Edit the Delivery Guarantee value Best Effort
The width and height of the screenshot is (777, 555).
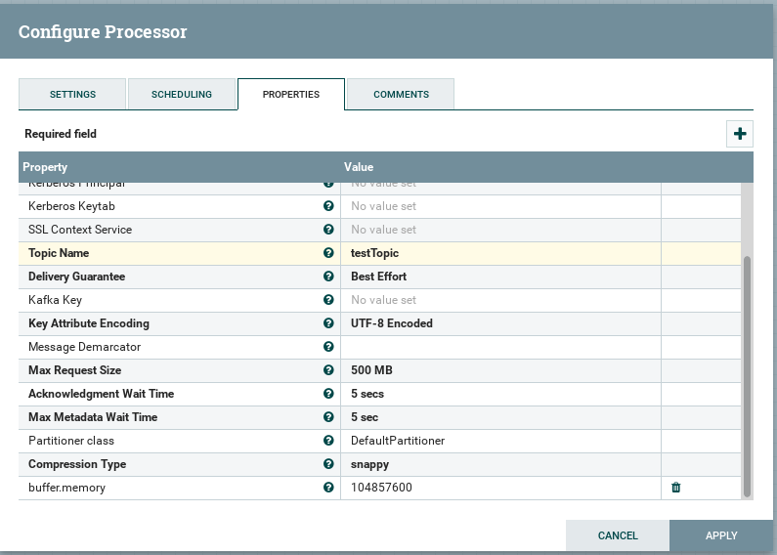pyautogui.click(x=500, y=277)
